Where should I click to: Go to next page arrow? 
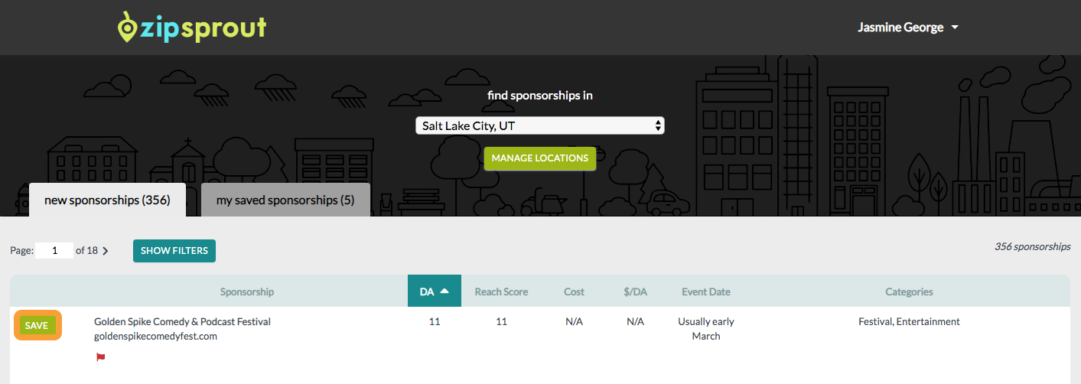pyautogui.click(x=106, y=251)
